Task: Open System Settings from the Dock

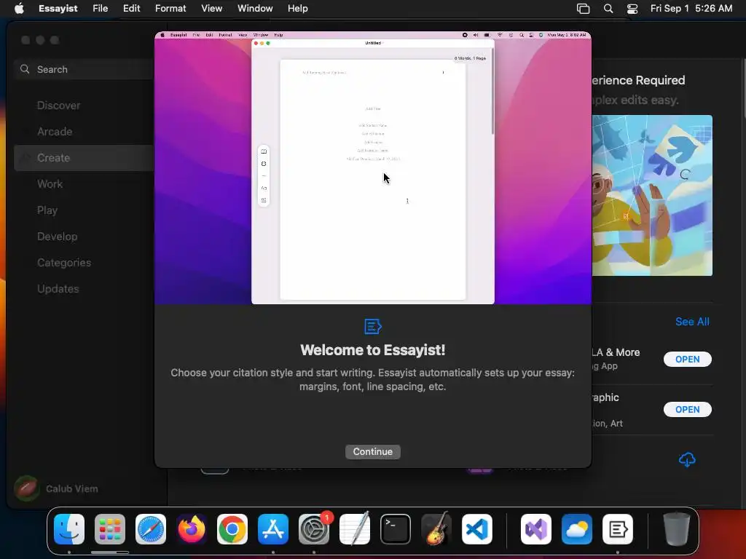Action: pos(314,529)
